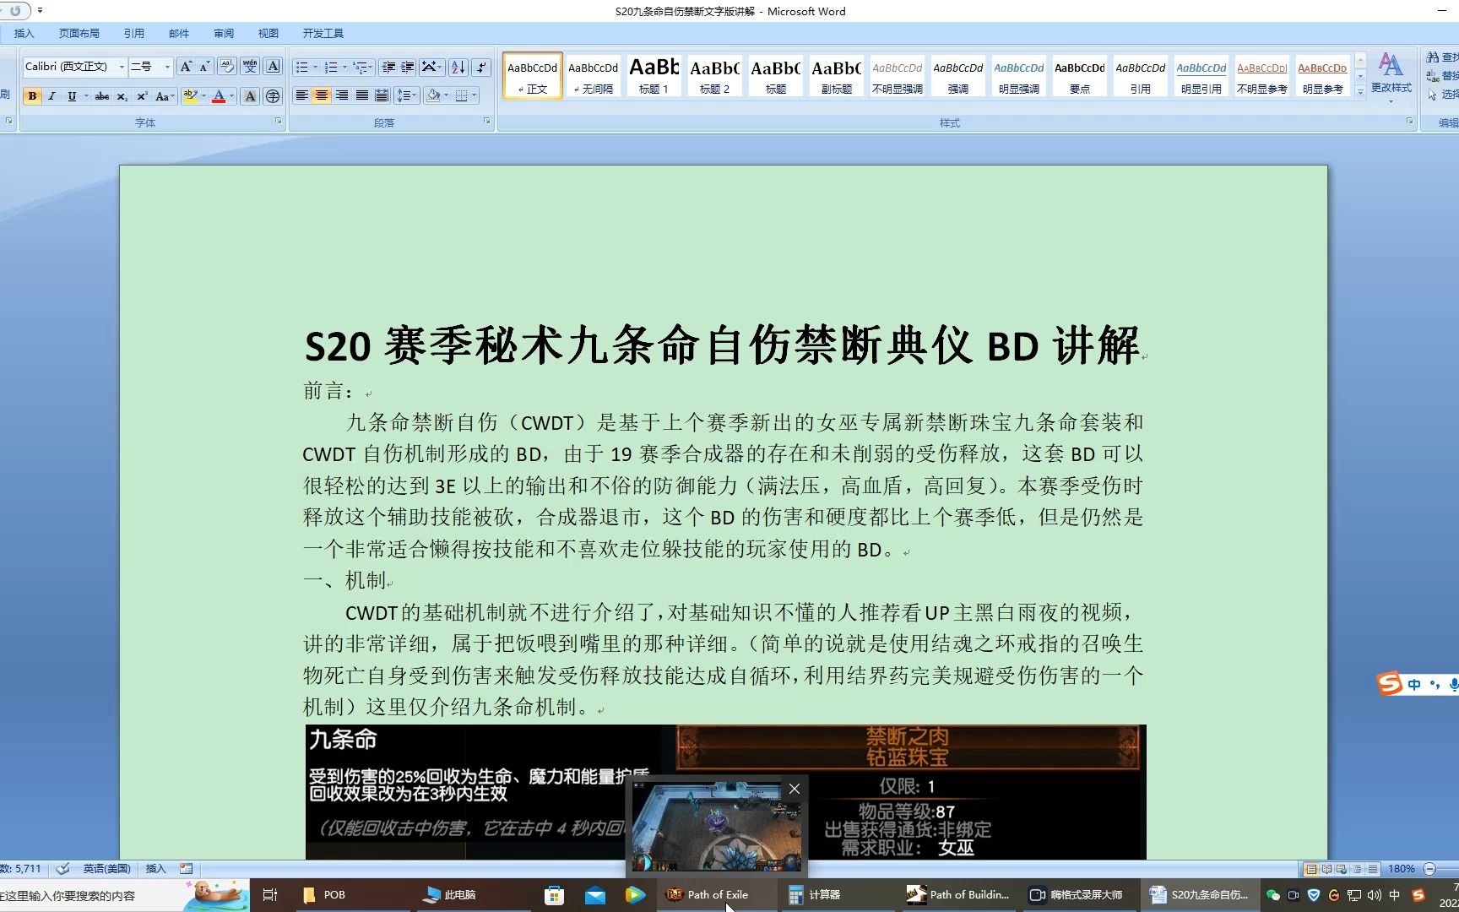Screen dimensions: 1459x912
Task: Open paragraph dialog launcher
Action: point(486,122)
